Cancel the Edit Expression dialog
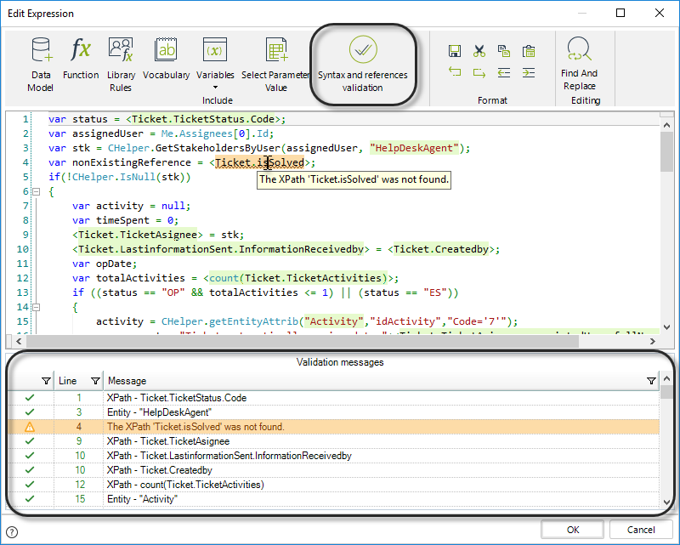This screenshot has height=545, width=680. point(641,530)
